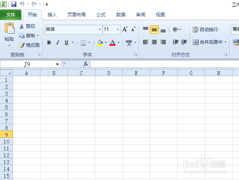Increase indent in the alignment group
Screen dimensions: 239x180
(x=184, y=42)
